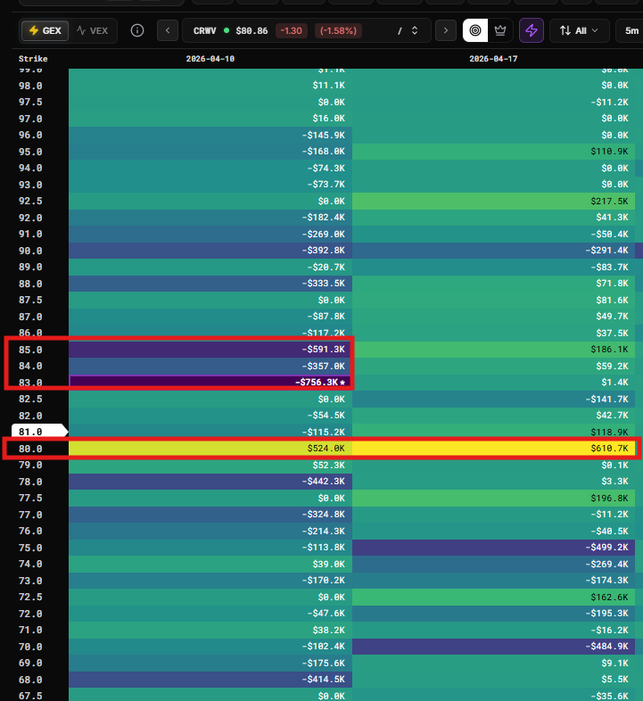Select the -$141.7K cell at strike 82.5
643x701 pixels.
(494, 400)
